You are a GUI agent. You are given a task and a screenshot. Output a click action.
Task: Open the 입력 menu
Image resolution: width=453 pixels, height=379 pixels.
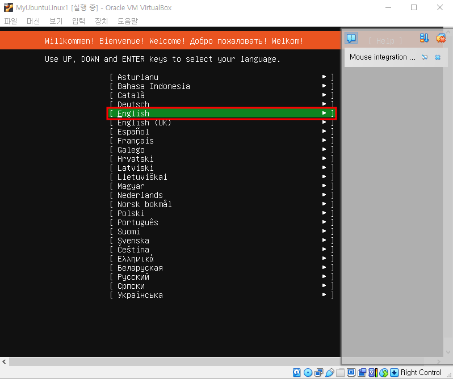click(x=78, y=21)
